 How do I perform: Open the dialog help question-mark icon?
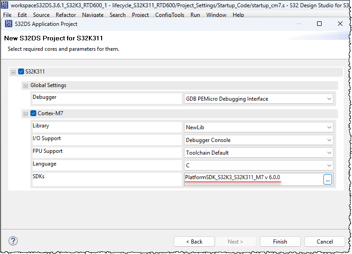click(x=13, y=241)
